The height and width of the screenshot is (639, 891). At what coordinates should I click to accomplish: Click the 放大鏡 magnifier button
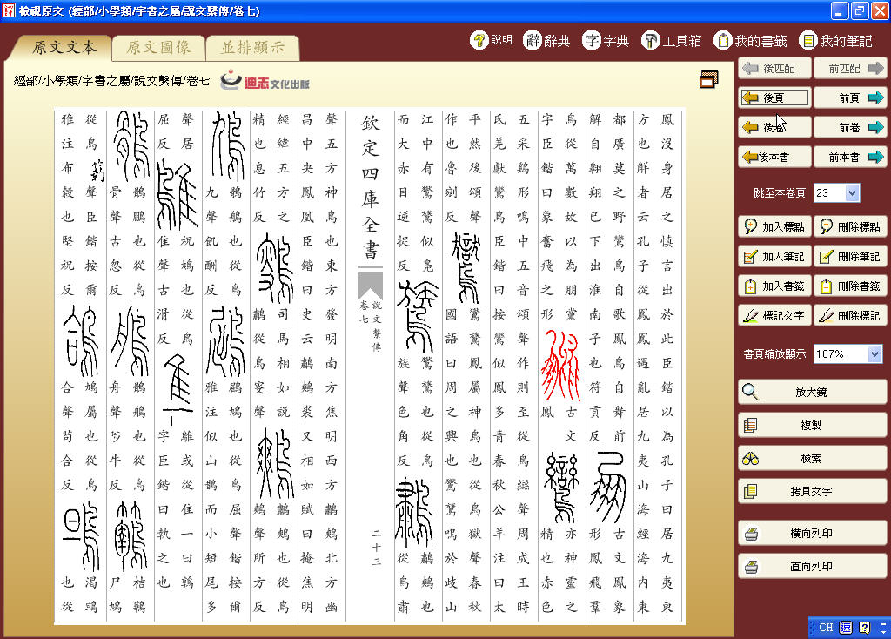tap(812, 392)
